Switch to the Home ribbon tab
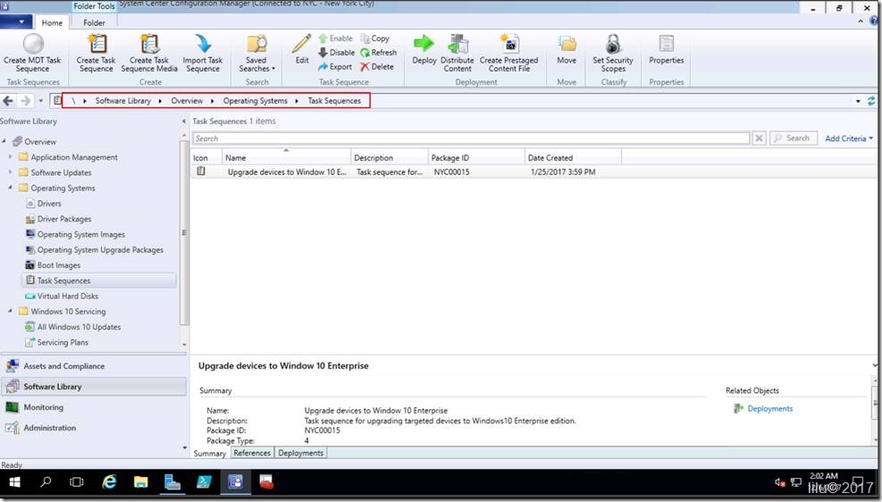 point(52,22)
